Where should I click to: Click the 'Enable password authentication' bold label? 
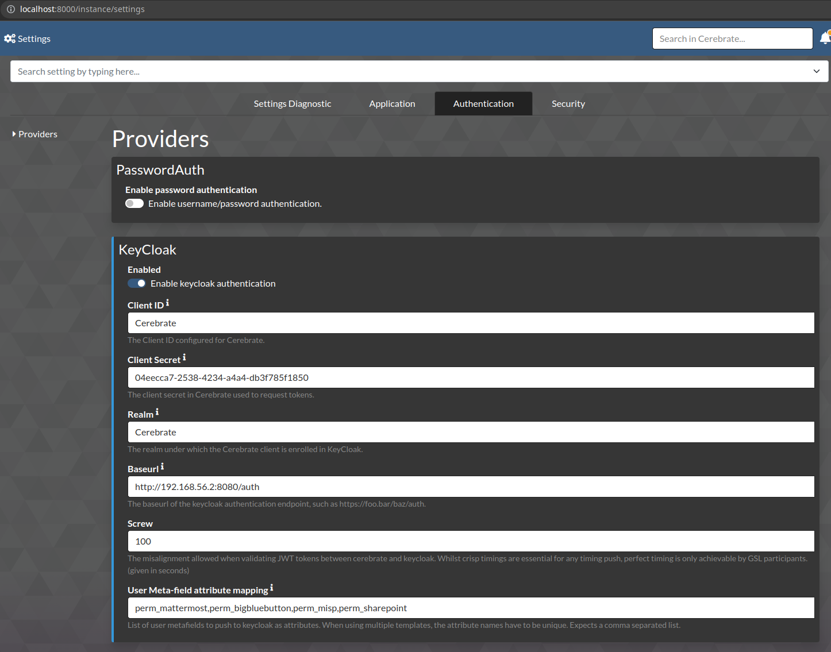pos(191,190)
